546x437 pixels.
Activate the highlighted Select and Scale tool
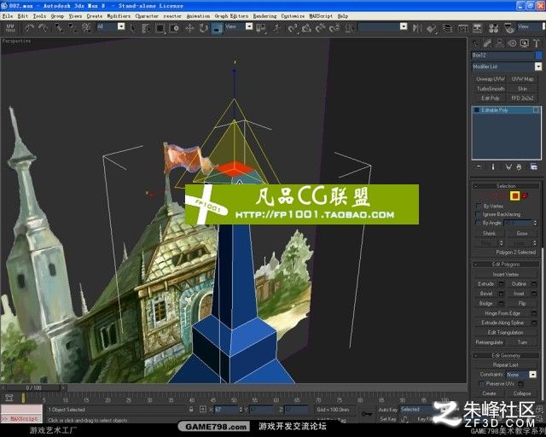click(x=217, y=28)
